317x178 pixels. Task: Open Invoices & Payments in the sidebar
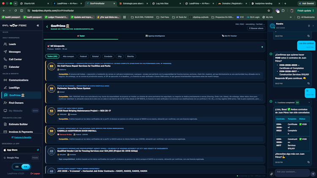pos(21,132)
